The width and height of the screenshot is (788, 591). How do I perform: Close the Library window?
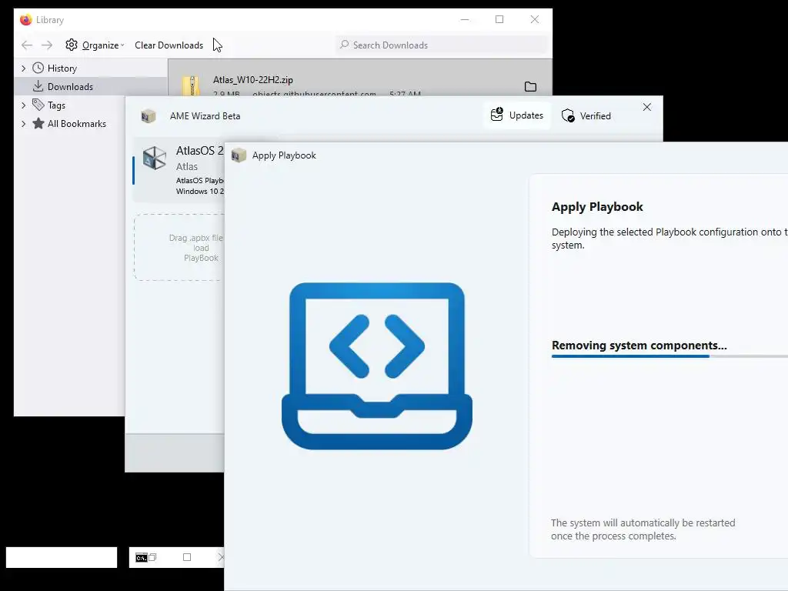(x=535, y=19)
